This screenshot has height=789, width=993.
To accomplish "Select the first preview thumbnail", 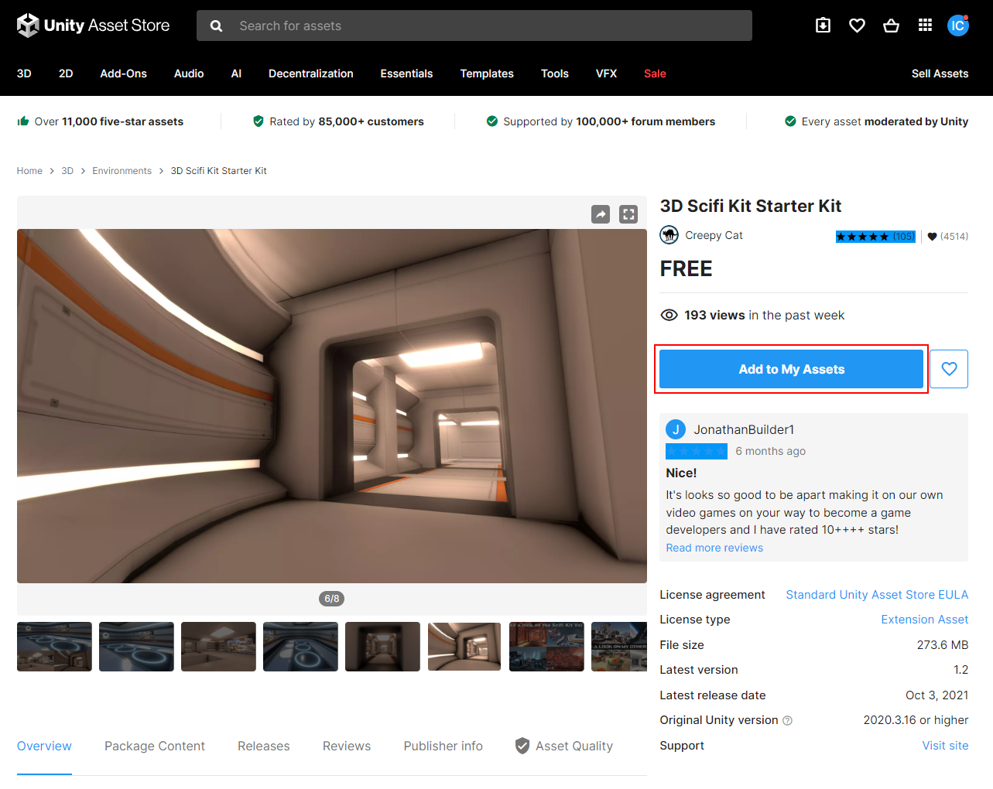I will pyautogui.click(x=54, y=647).
